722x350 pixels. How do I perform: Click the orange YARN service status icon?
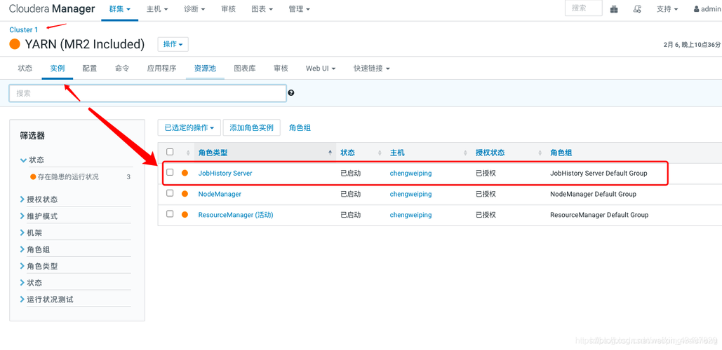[x=15, y=44]
